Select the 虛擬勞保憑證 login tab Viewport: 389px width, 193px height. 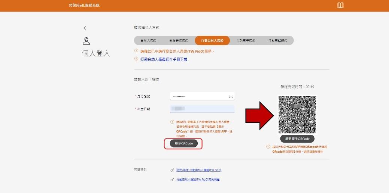click(179, 41)
